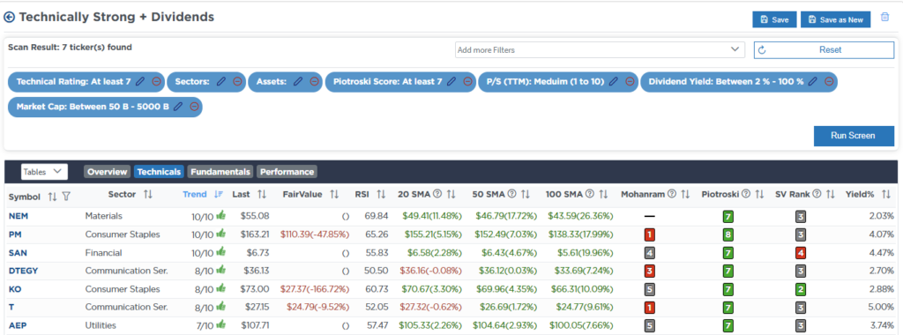Edit the P/S (TTM) filter pencil

[x=614, y=82]
